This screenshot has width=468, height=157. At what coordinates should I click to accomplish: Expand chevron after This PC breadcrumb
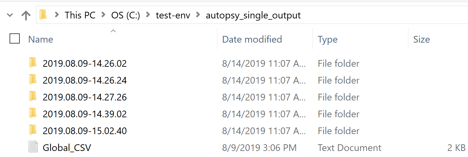click(104, 15)
